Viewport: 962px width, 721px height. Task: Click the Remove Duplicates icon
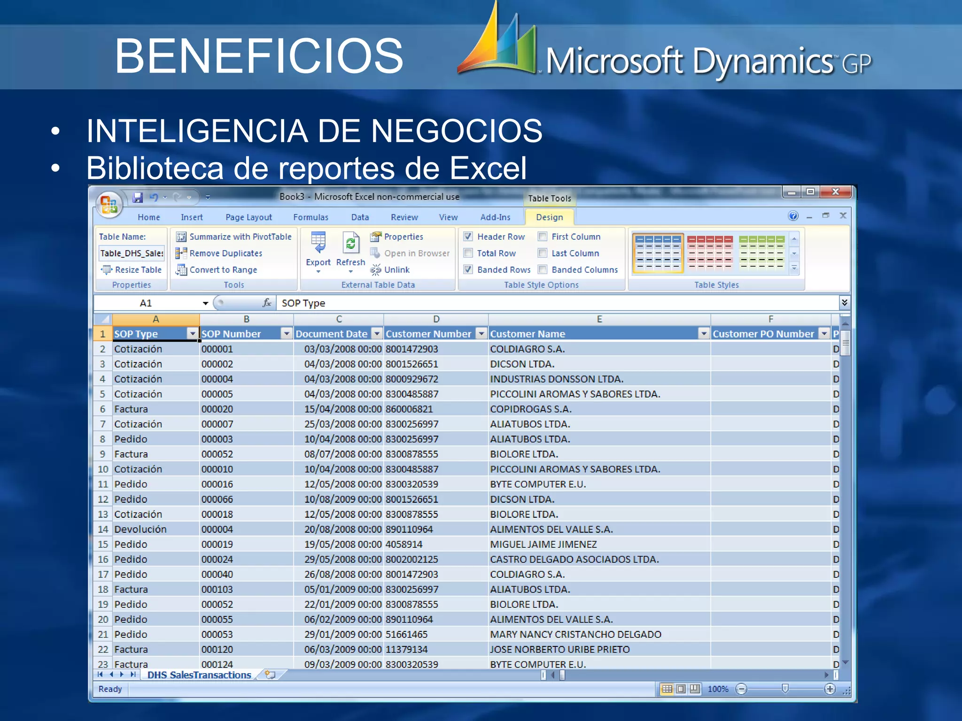pyautogui.click(x=181, y=253)
